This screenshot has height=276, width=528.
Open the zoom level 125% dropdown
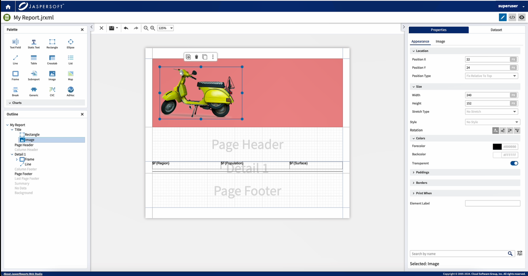(x=165, y=28)
